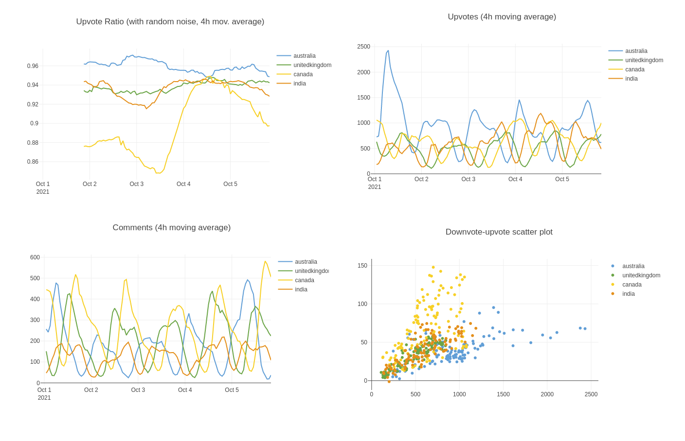
Task: Click Oct 5 x-axis label on Comments chart
Action: 232,390
